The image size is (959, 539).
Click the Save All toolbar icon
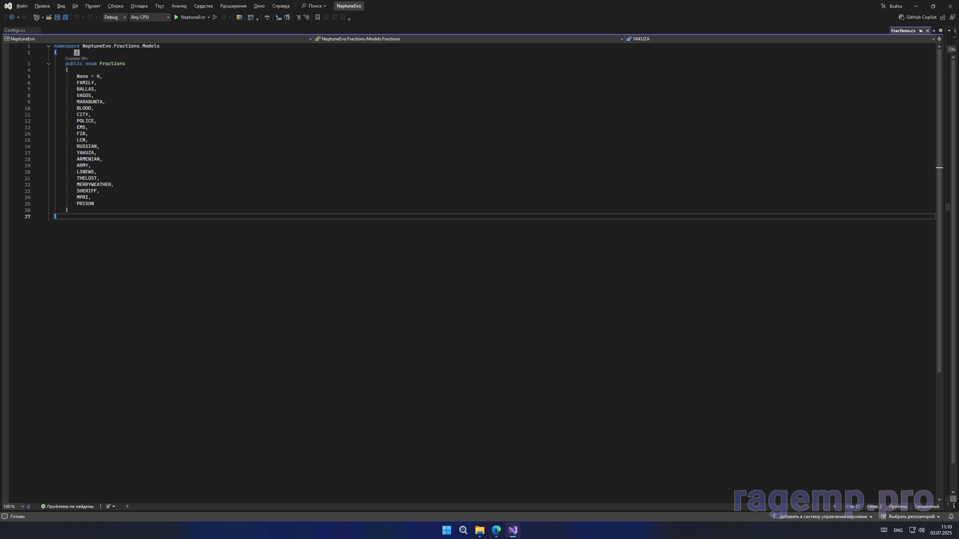(65, 17)
